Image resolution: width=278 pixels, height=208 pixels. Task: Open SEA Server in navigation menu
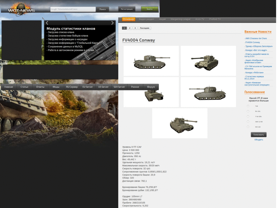click(x=119, y=87)
